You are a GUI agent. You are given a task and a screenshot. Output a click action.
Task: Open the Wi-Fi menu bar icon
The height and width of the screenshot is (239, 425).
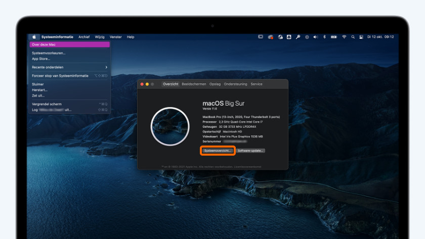pyautogui.click(x=344, y=37)
